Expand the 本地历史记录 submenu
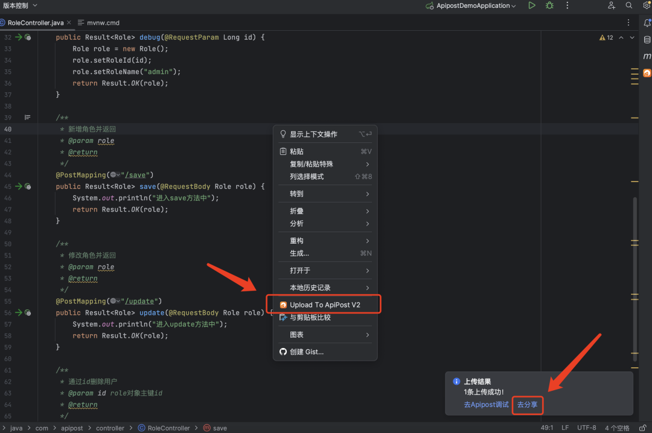The height and width of the screenshot is (433, 652). 325,288
